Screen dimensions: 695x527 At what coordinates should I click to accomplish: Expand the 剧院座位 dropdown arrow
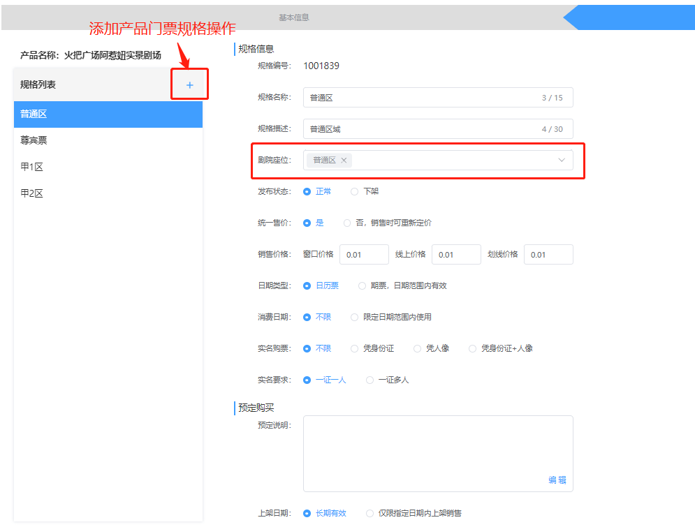pos(562,161)
